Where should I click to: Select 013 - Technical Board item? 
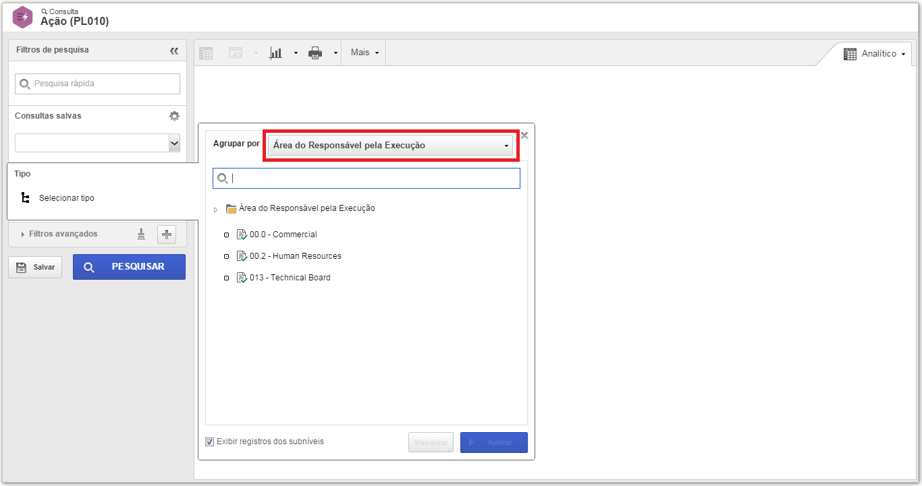pyautogui.click(x=290, y=278)
